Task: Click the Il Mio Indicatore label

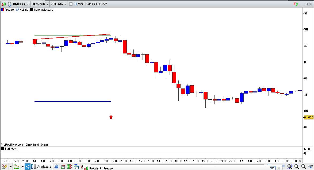Action: tap(42, 10)
